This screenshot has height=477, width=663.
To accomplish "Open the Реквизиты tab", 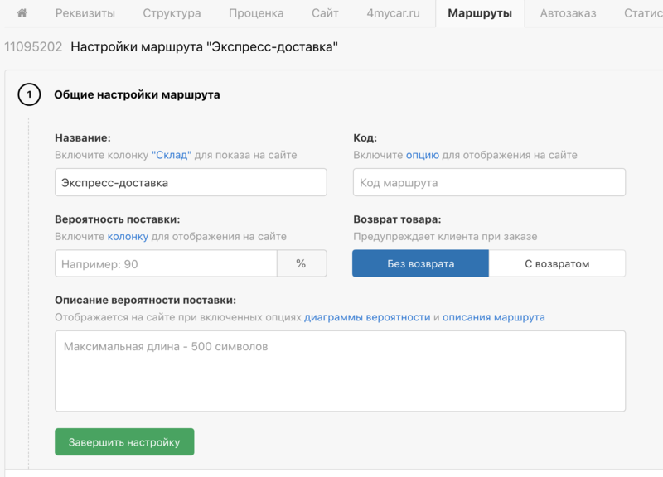I will [x=85, y=13].
